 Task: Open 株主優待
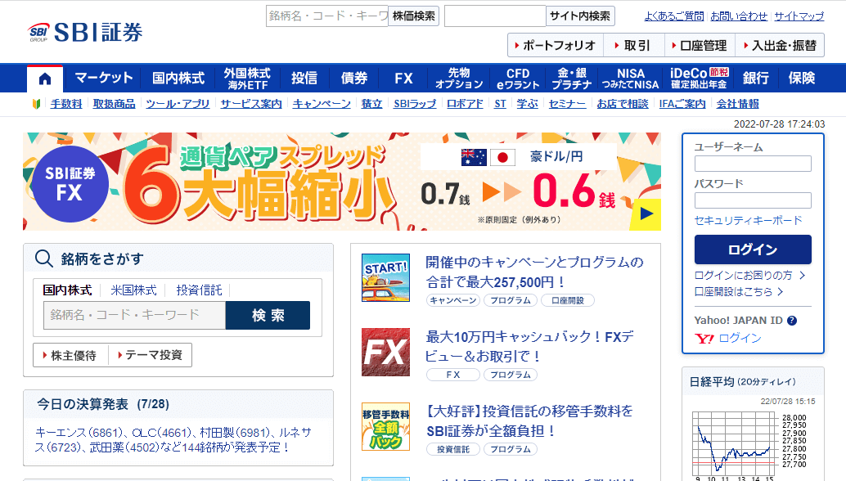click(70, 355)
